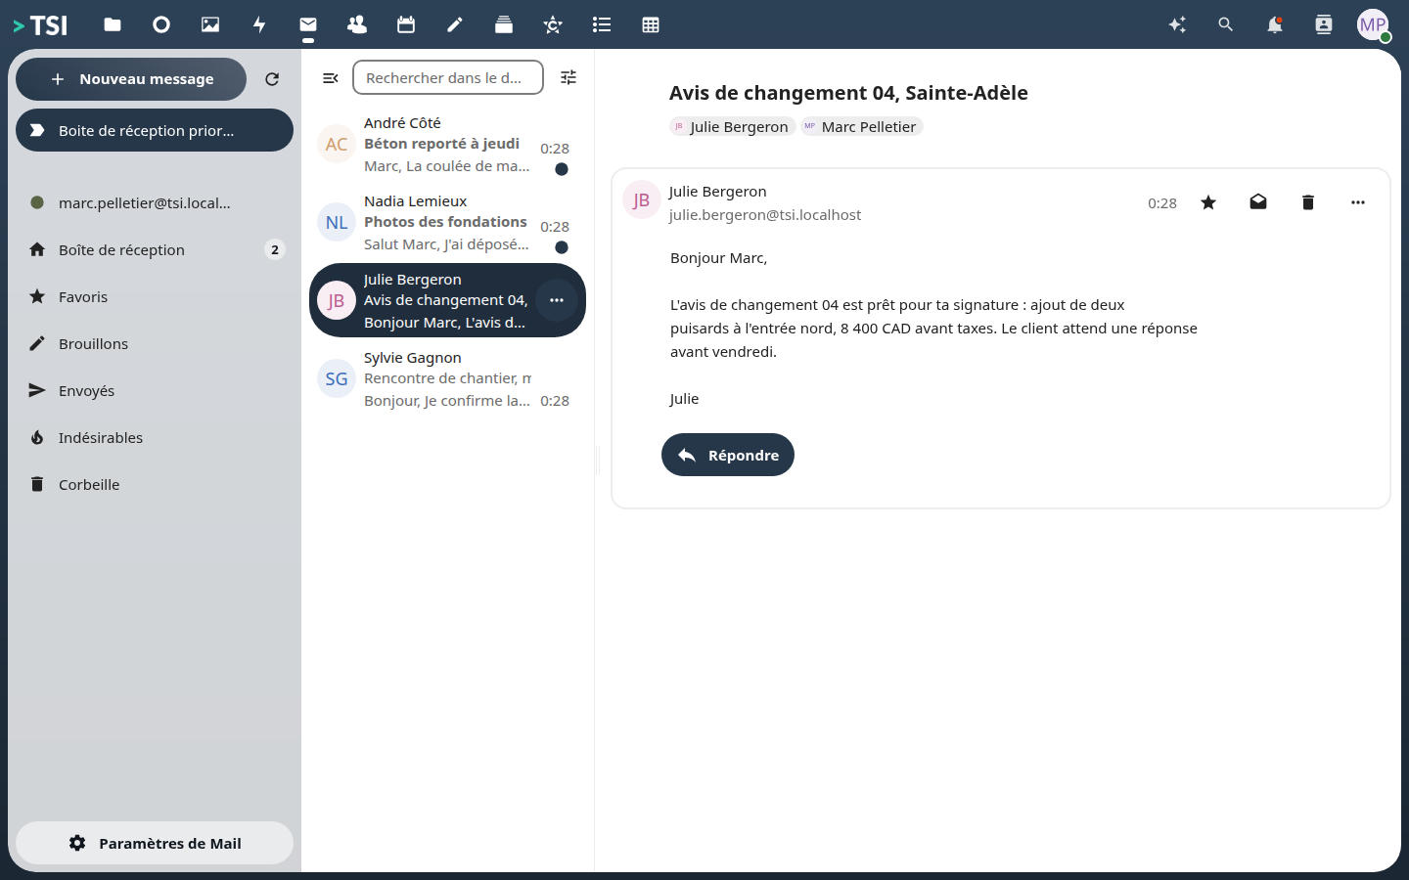The image size is (1409, 880).
Task: Open the Notes pencil icon
Action: [x=455, y=24]
